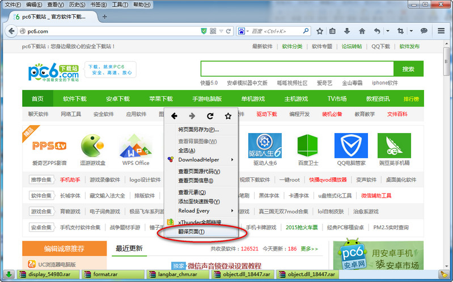Click the magnifier search icon in search box
This screenshot has height=282, width=453.
coord(306,31)
